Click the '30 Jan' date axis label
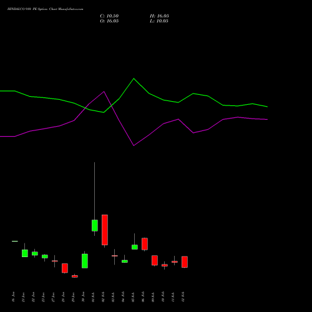Viewport: 312px width, 312px height. pos(83,297)
